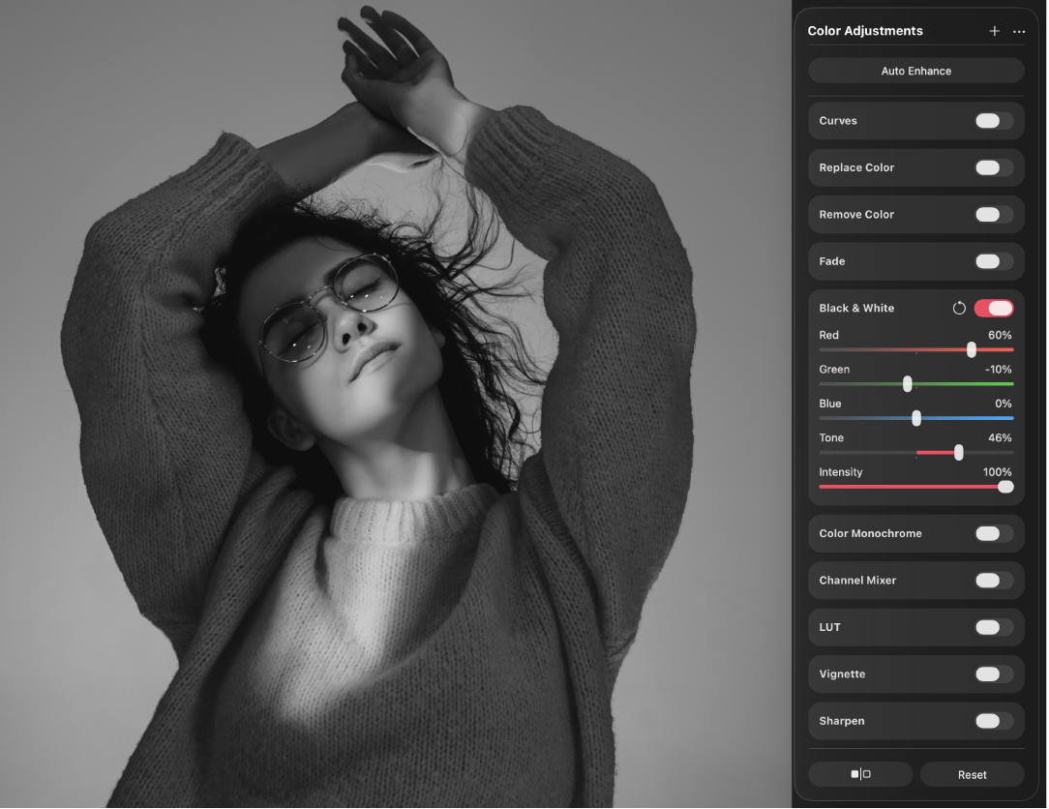Select the Green slider handle
Viewport: 1049px width, 809px height.
coord(907,383)
